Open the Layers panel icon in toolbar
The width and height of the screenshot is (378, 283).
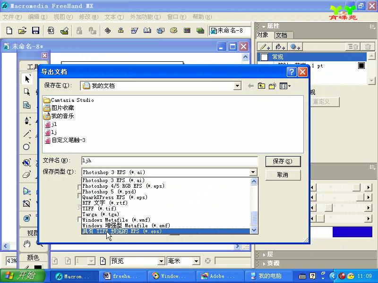pyautogui.click(x=200, y=31)
